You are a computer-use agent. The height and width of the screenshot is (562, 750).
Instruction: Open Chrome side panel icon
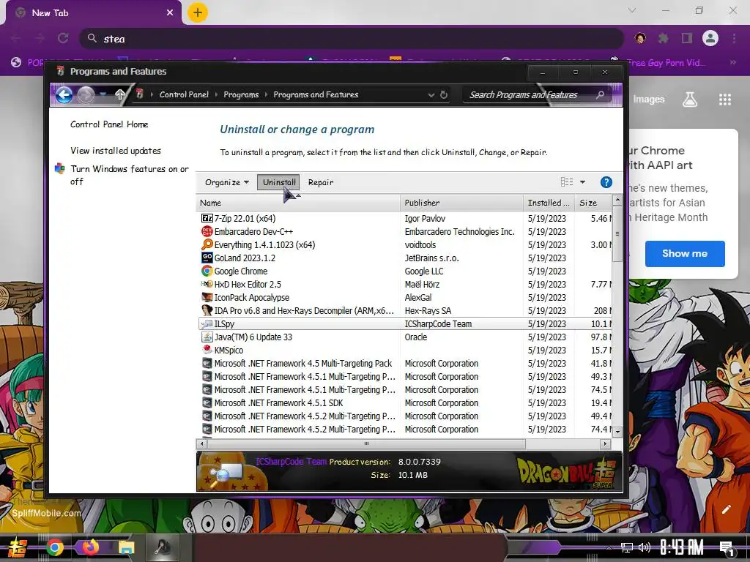tap(687, 38)
